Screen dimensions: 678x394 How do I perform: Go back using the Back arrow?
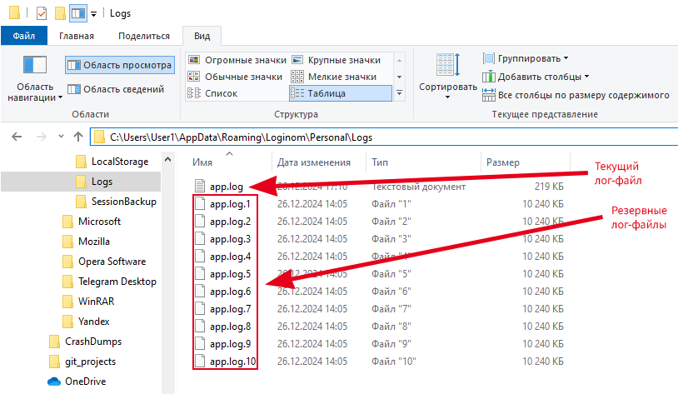(x=17, y=137)
